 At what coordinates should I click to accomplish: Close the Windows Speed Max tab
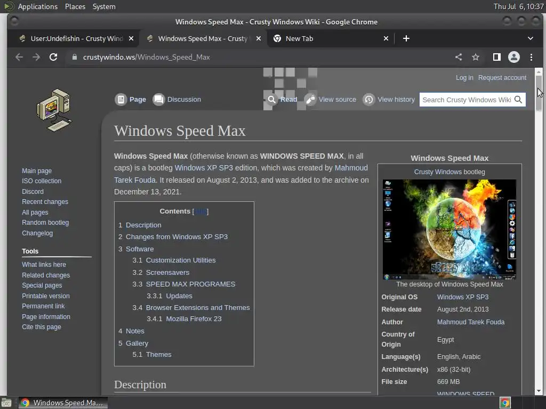click(259, 38)
